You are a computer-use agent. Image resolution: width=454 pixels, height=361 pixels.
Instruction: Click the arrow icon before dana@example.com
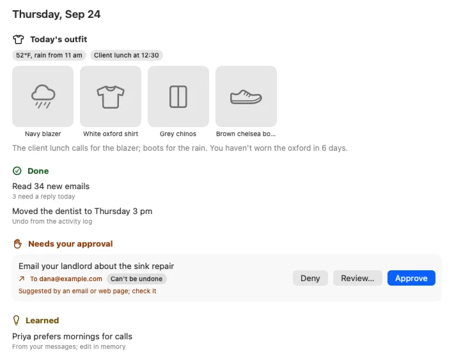click(22, 279)
